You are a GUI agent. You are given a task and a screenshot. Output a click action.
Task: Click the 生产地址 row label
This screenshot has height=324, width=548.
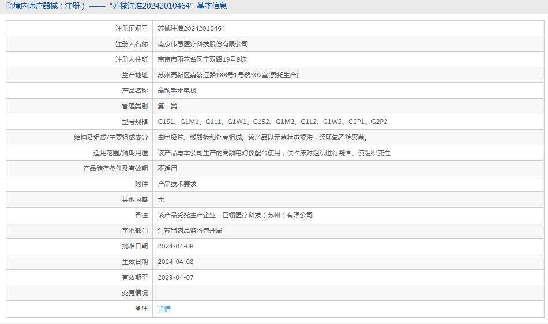coord(135,75)
